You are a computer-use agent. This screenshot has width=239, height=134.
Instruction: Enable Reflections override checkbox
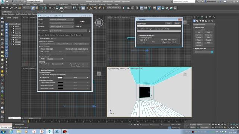click(x=40, y=86)
